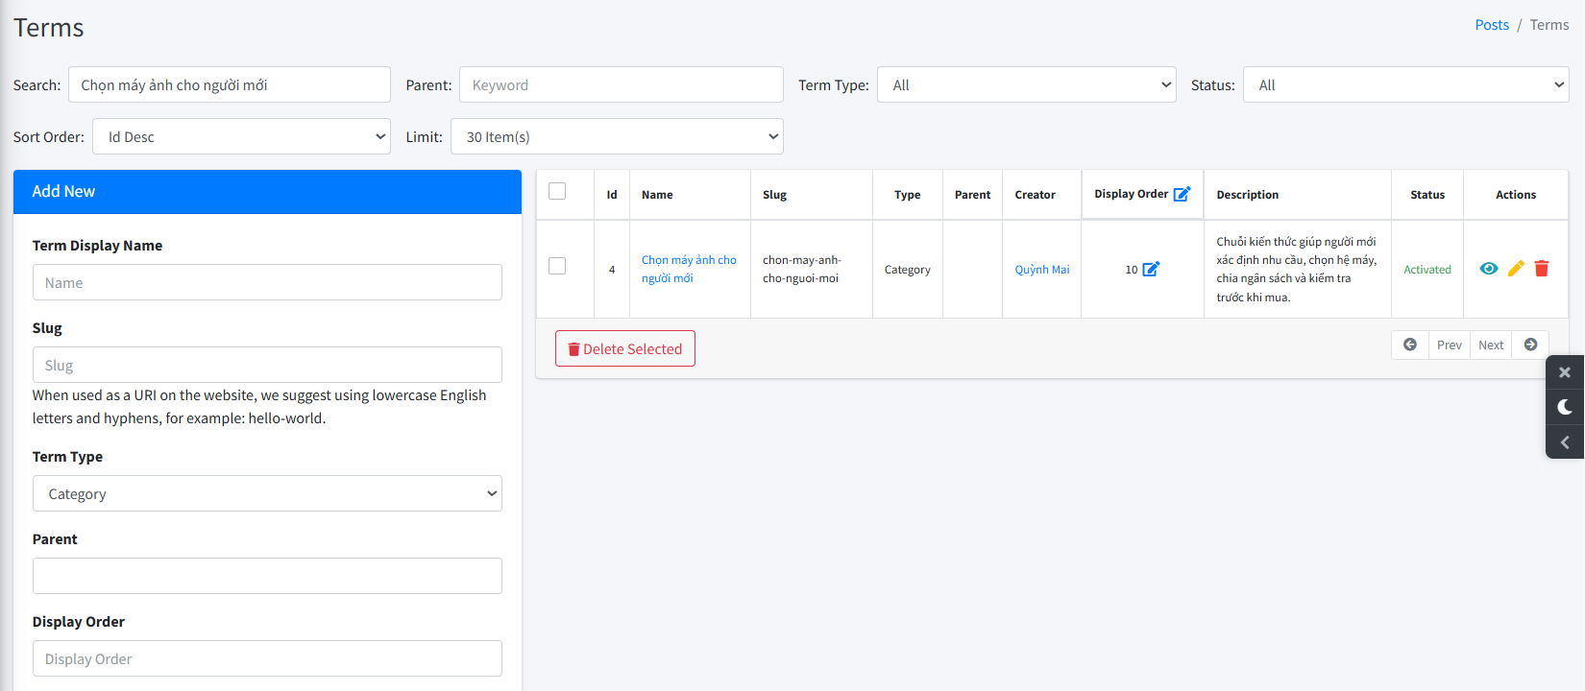Check the checkbox for row id 4
This screenshot has width=1585, height=691.
coord(557,266)
